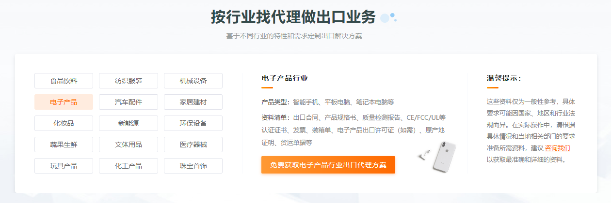Switch to 新能源 industry tab
Viewport: 611px width, 203px height.
point(129,123)
